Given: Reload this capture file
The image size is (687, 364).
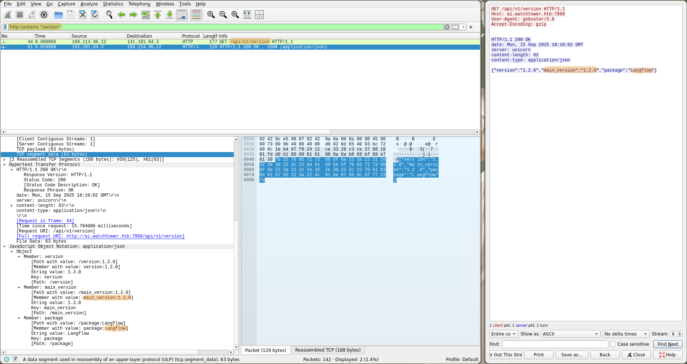Looking at the screenshot, I should (x=95, y=15).
